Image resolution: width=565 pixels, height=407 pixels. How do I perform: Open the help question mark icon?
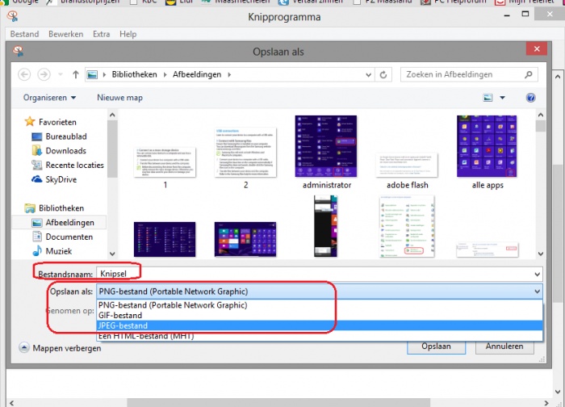(x=530, y=98)
